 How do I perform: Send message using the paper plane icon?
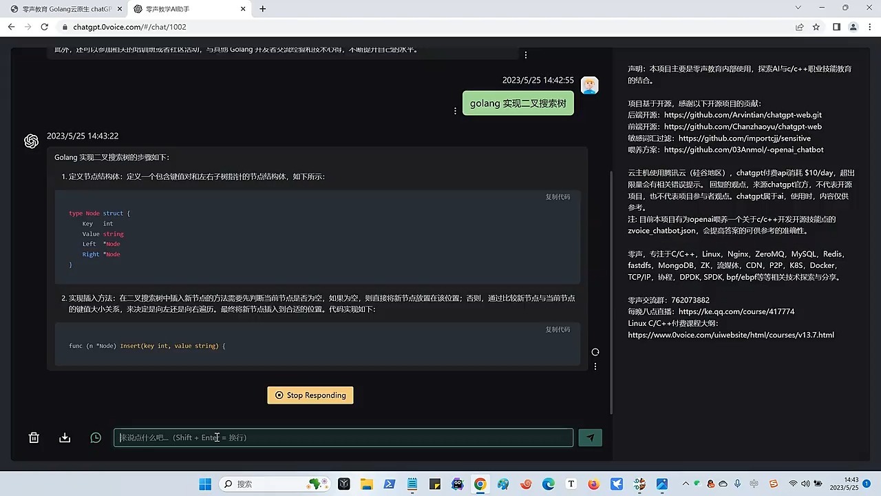pos(590,437)
